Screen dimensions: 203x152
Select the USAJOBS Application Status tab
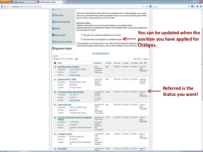[x=50, y=2]
